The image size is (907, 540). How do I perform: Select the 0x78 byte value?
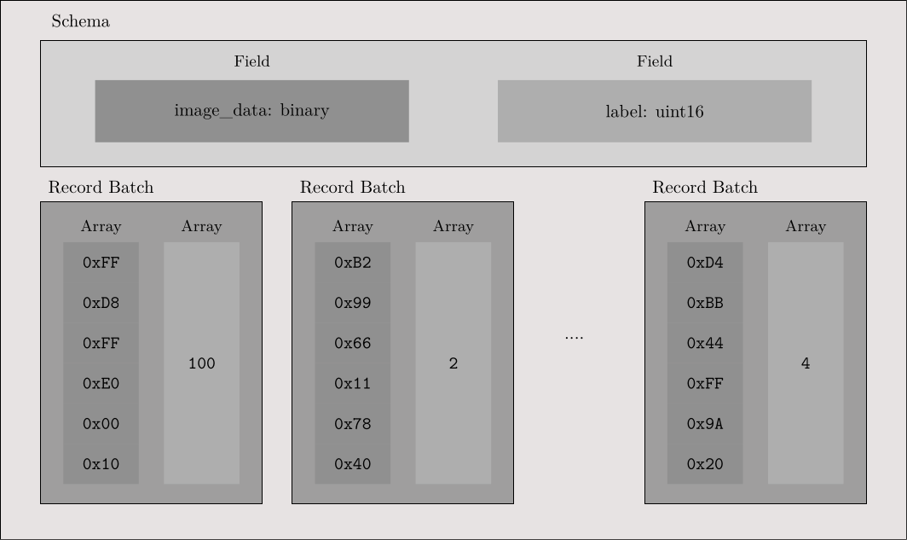(x=352, y=424)
